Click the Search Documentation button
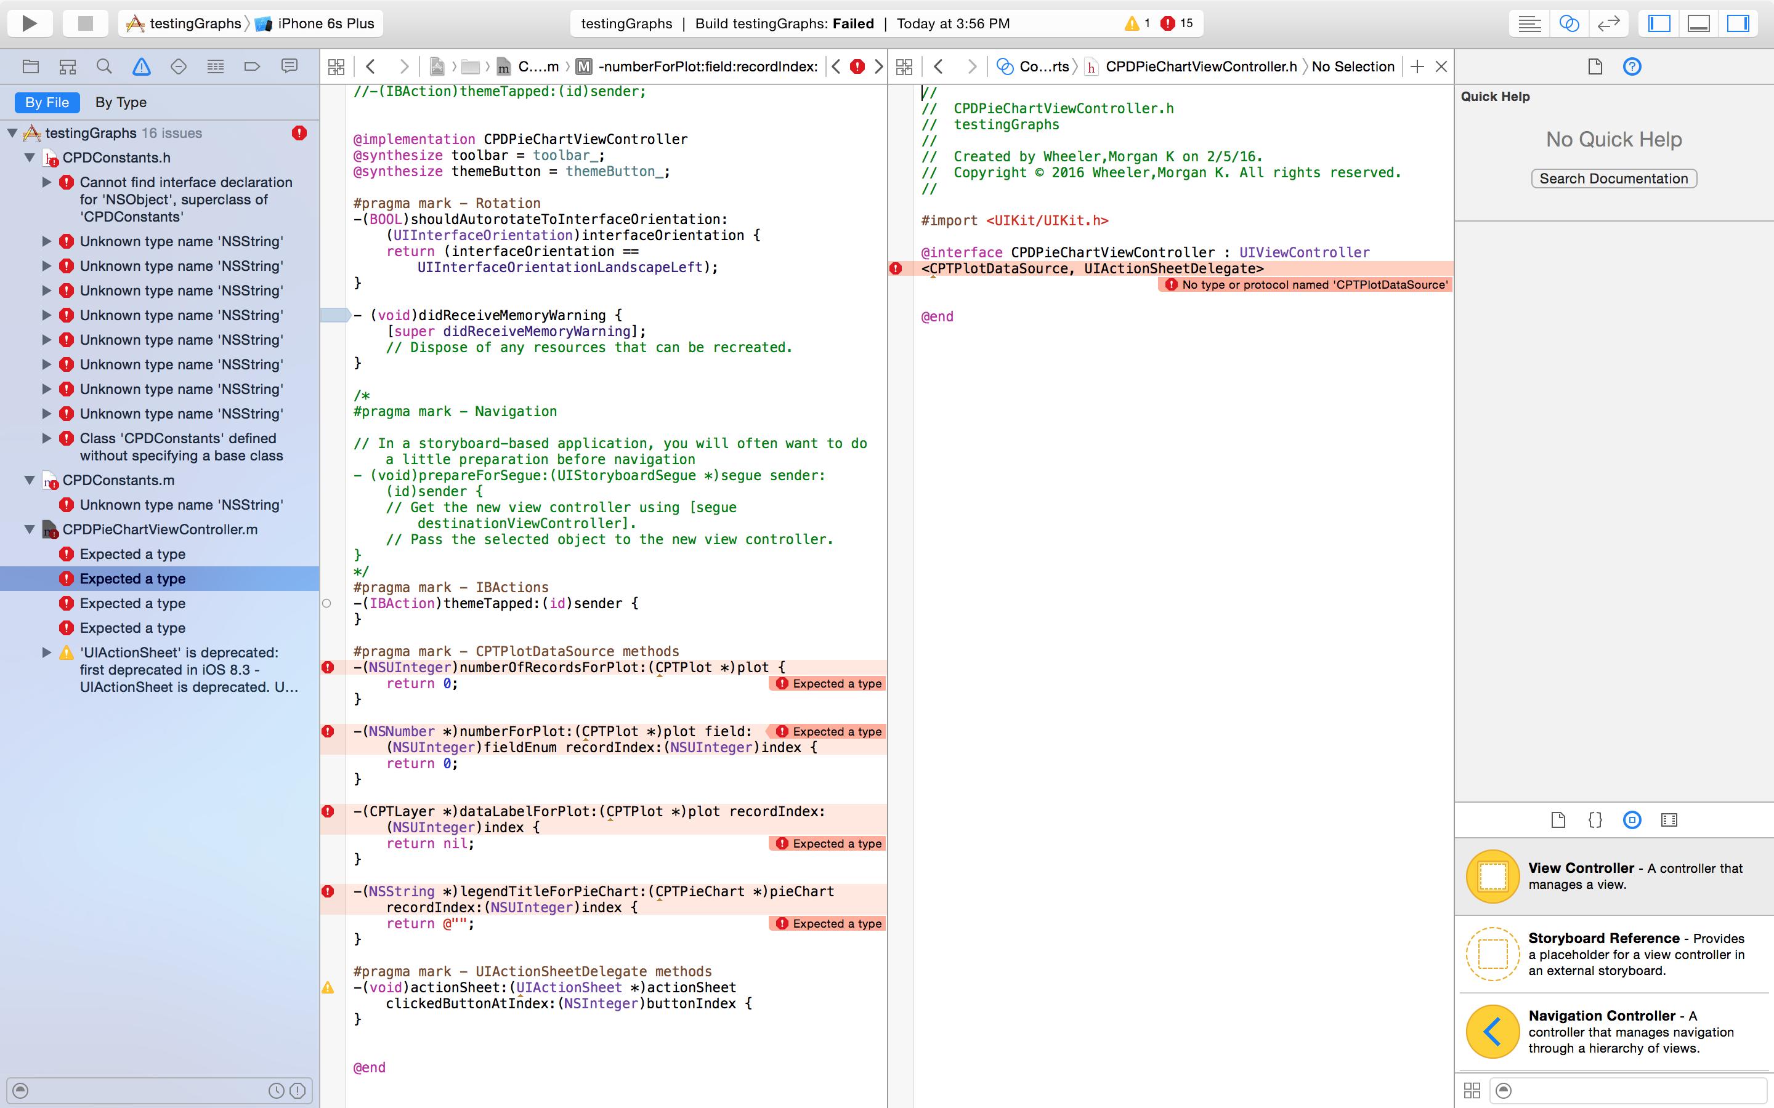The height and width of the screenshot is (1108, 1774). point(1613,179)
